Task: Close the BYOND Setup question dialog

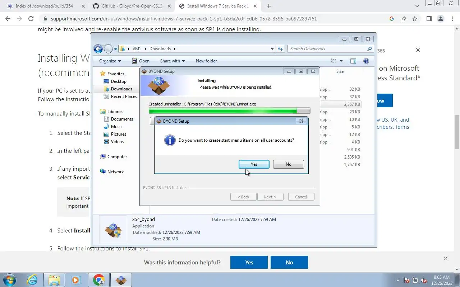Action: coord(301,121)
